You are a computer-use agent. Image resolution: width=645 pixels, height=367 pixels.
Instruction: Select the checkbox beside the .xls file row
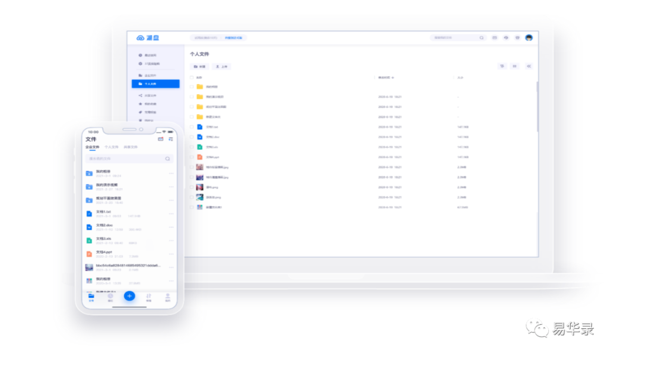pyautogui.click(x=192, y=147)
